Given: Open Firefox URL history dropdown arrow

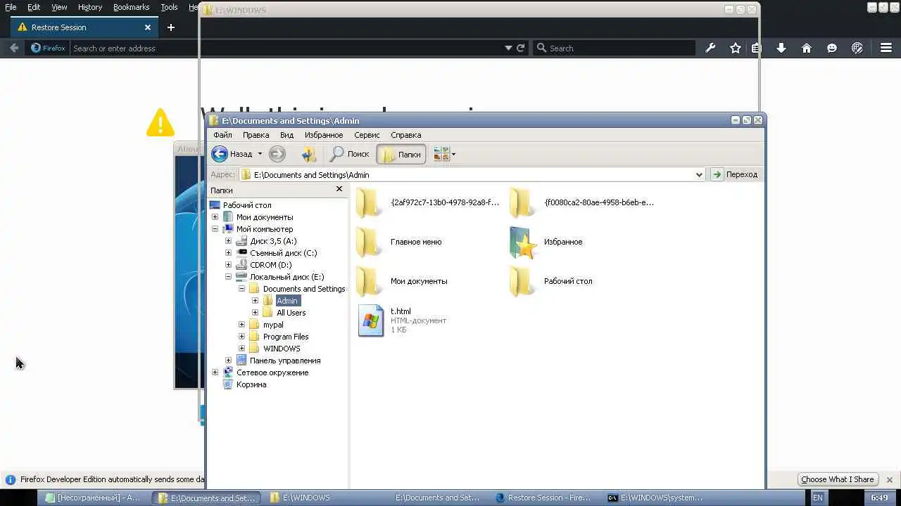Looking at the screenshot, I should (508, 48).
